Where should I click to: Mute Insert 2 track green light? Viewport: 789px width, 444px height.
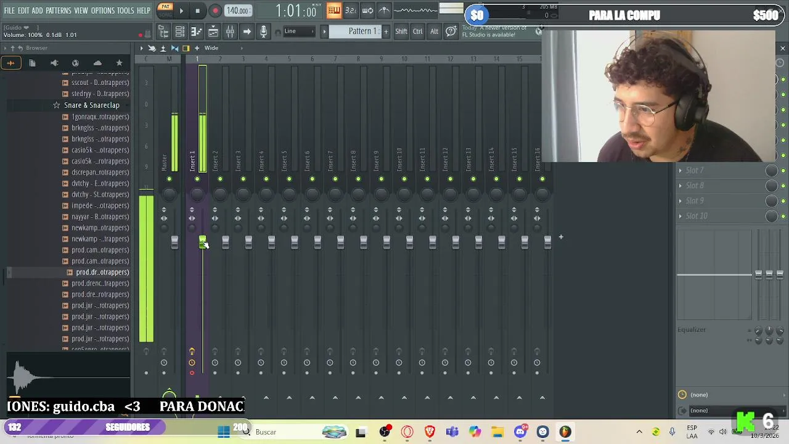220,179
